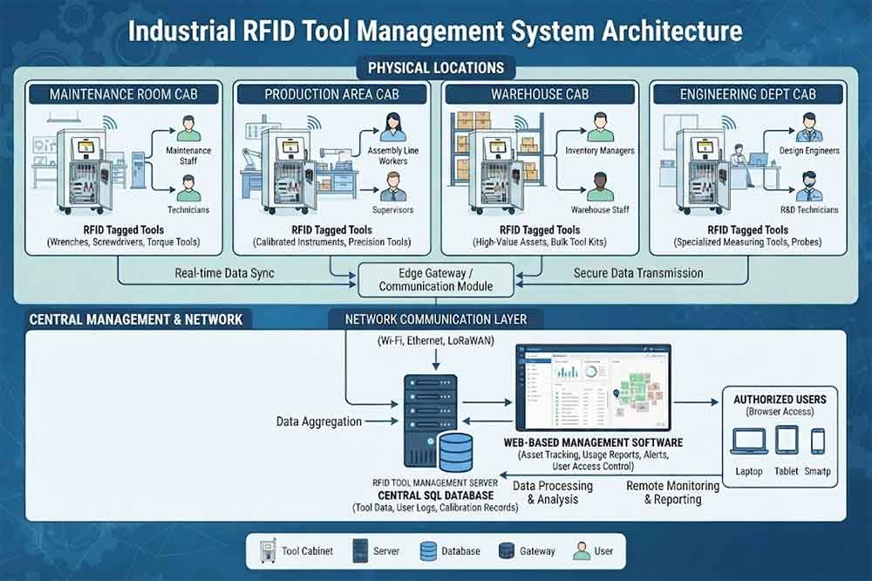Click the RFID signal waves in Warehouse Cab
The image size is (872, 581).
[x=522, y=123]
